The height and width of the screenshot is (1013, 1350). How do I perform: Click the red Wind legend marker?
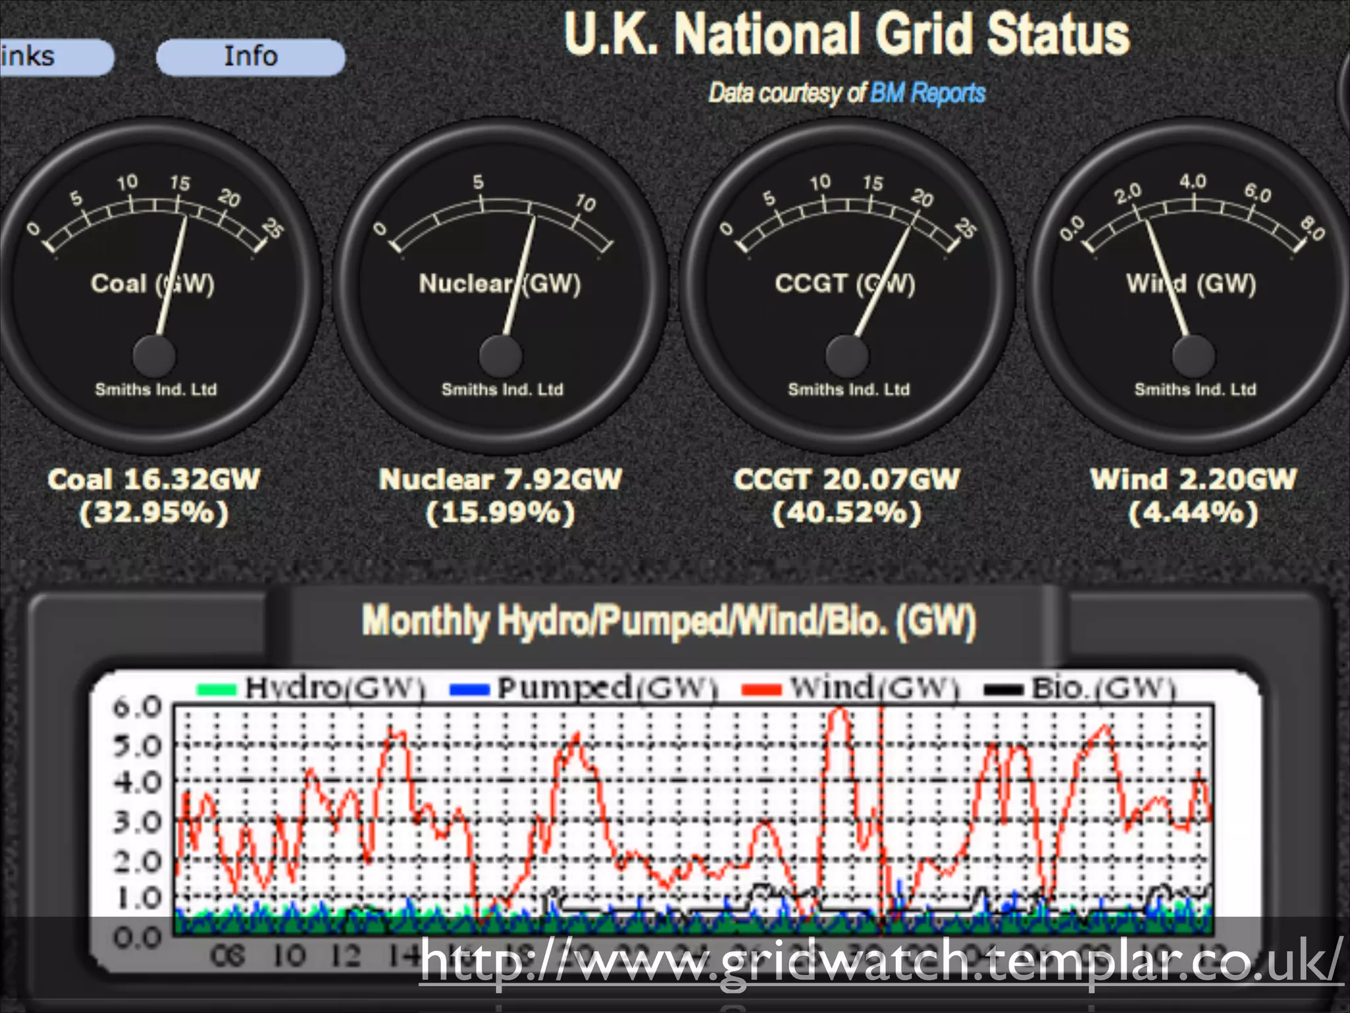[x=761, y=690]
